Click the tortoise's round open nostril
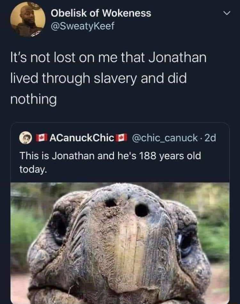The width and height of the screenshot is (240, 304). [142, 210]
